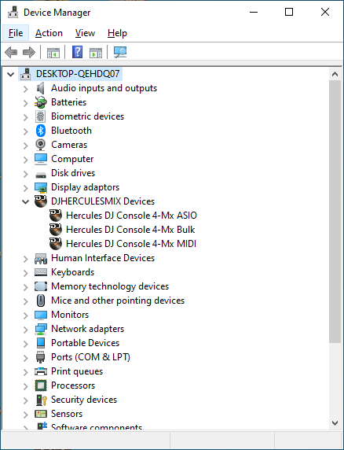
Task: Click the blue Help question-mark toolbar icon
Action: (77, 52)
